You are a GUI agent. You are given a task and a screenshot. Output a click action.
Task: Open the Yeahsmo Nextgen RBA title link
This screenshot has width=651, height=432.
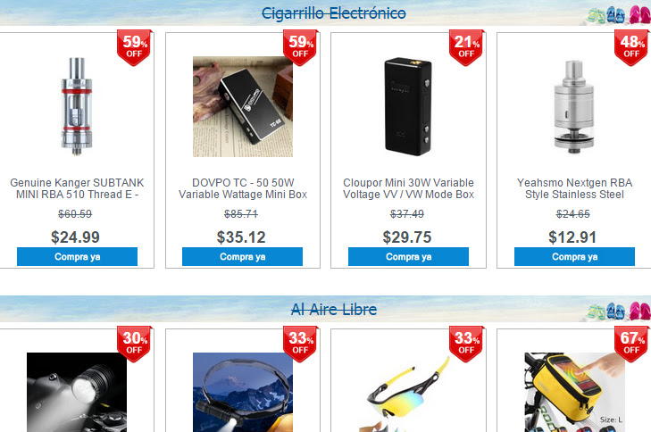pos(574,188)
